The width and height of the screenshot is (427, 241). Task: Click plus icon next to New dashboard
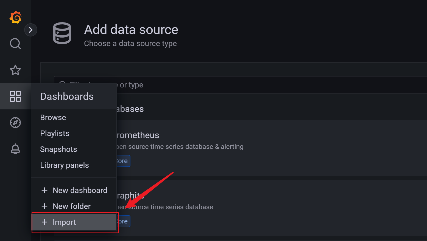click(44, 190)
